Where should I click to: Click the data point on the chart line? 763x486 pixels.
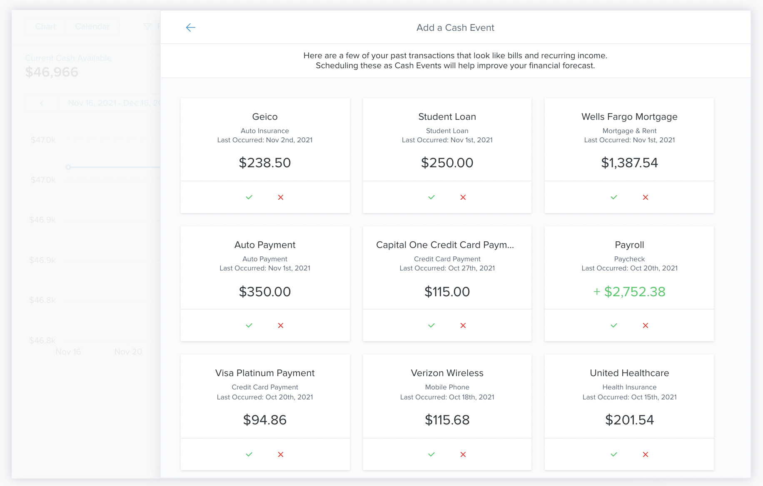pyautogui.click(x=68, y=167)
